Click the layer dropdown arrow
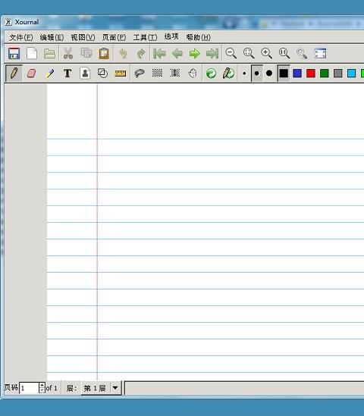 [x=115, y=388]
